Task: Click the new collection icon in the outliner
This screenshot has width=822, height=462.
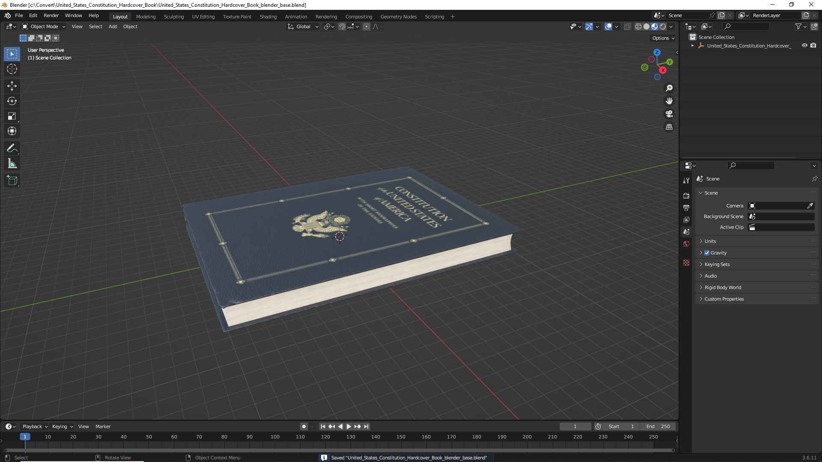Action: tap(814, 27)
